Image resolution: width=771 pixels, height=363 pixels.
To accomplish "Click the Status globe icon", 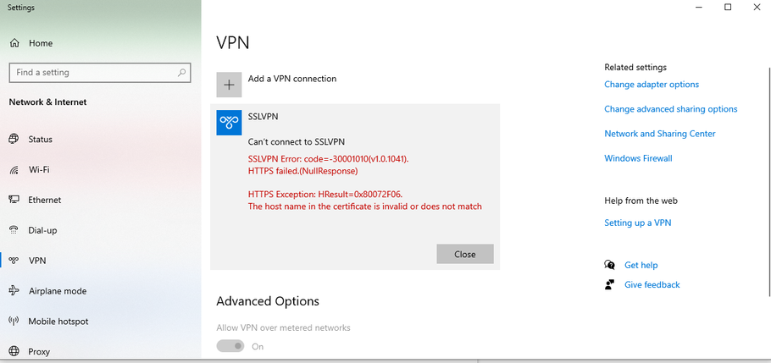I will pos(14,140).
